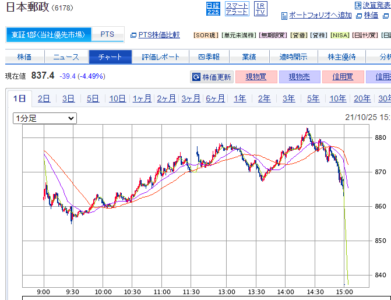
Task: Click the 日計り買 tag
Action: click(365, 35)
